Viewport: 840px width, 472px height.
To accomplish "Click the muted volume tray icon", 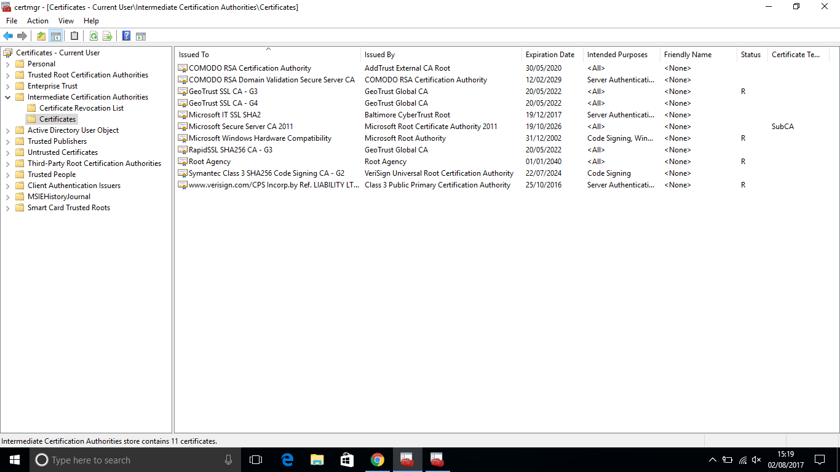I will tap(757, 460).
